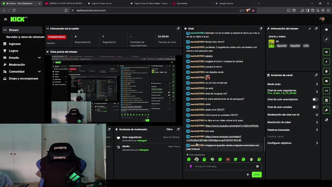
Task: Click the Brave Rewards triangle icon
Action: [253, 10]
